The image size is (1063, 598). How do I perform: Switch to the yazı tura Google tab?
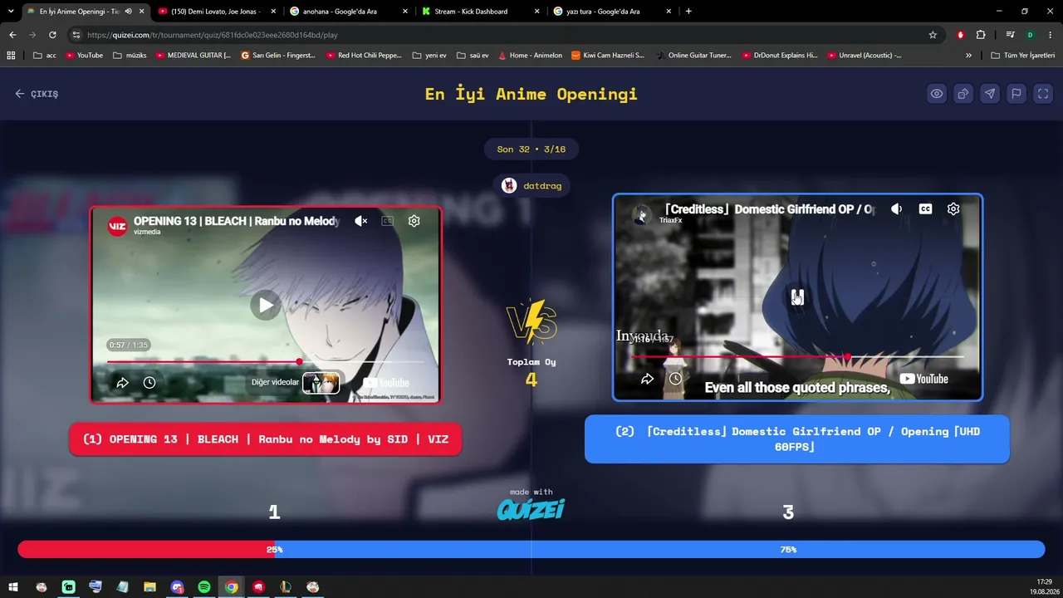[x=612, y=12]
